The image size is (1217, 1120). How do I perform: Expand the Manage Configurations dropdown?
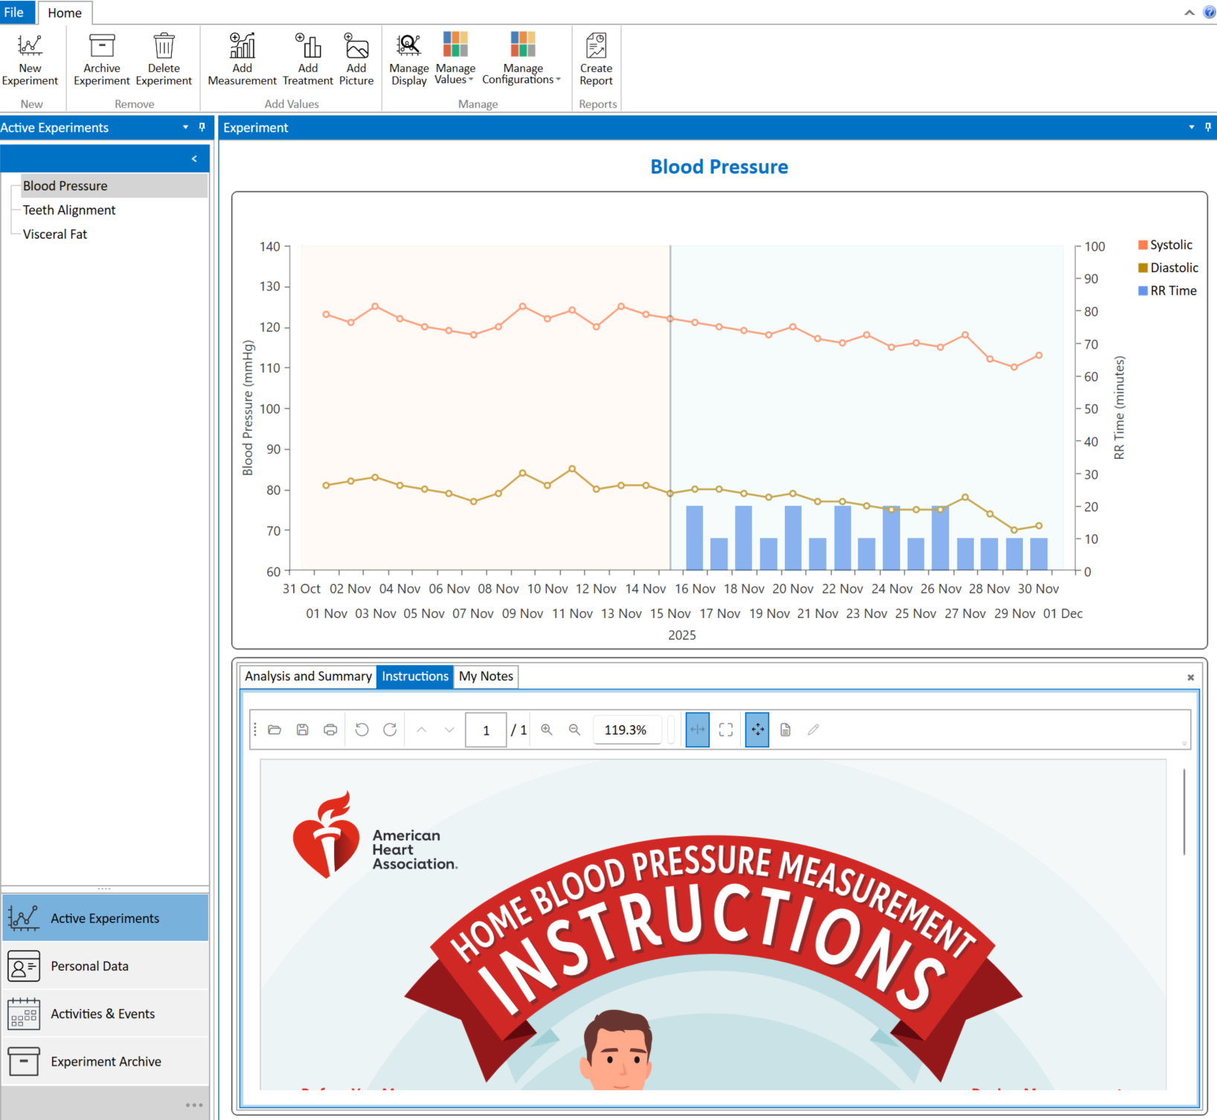click(x=522, y=74)
